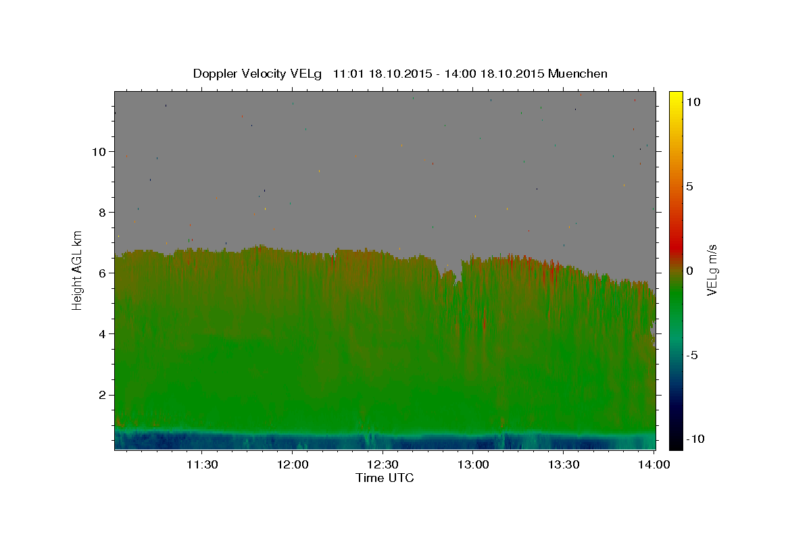Image resolution: width=811 pixels, height=540 pixels.
Task: Click the height tick label 6
Action: point(103,273)
